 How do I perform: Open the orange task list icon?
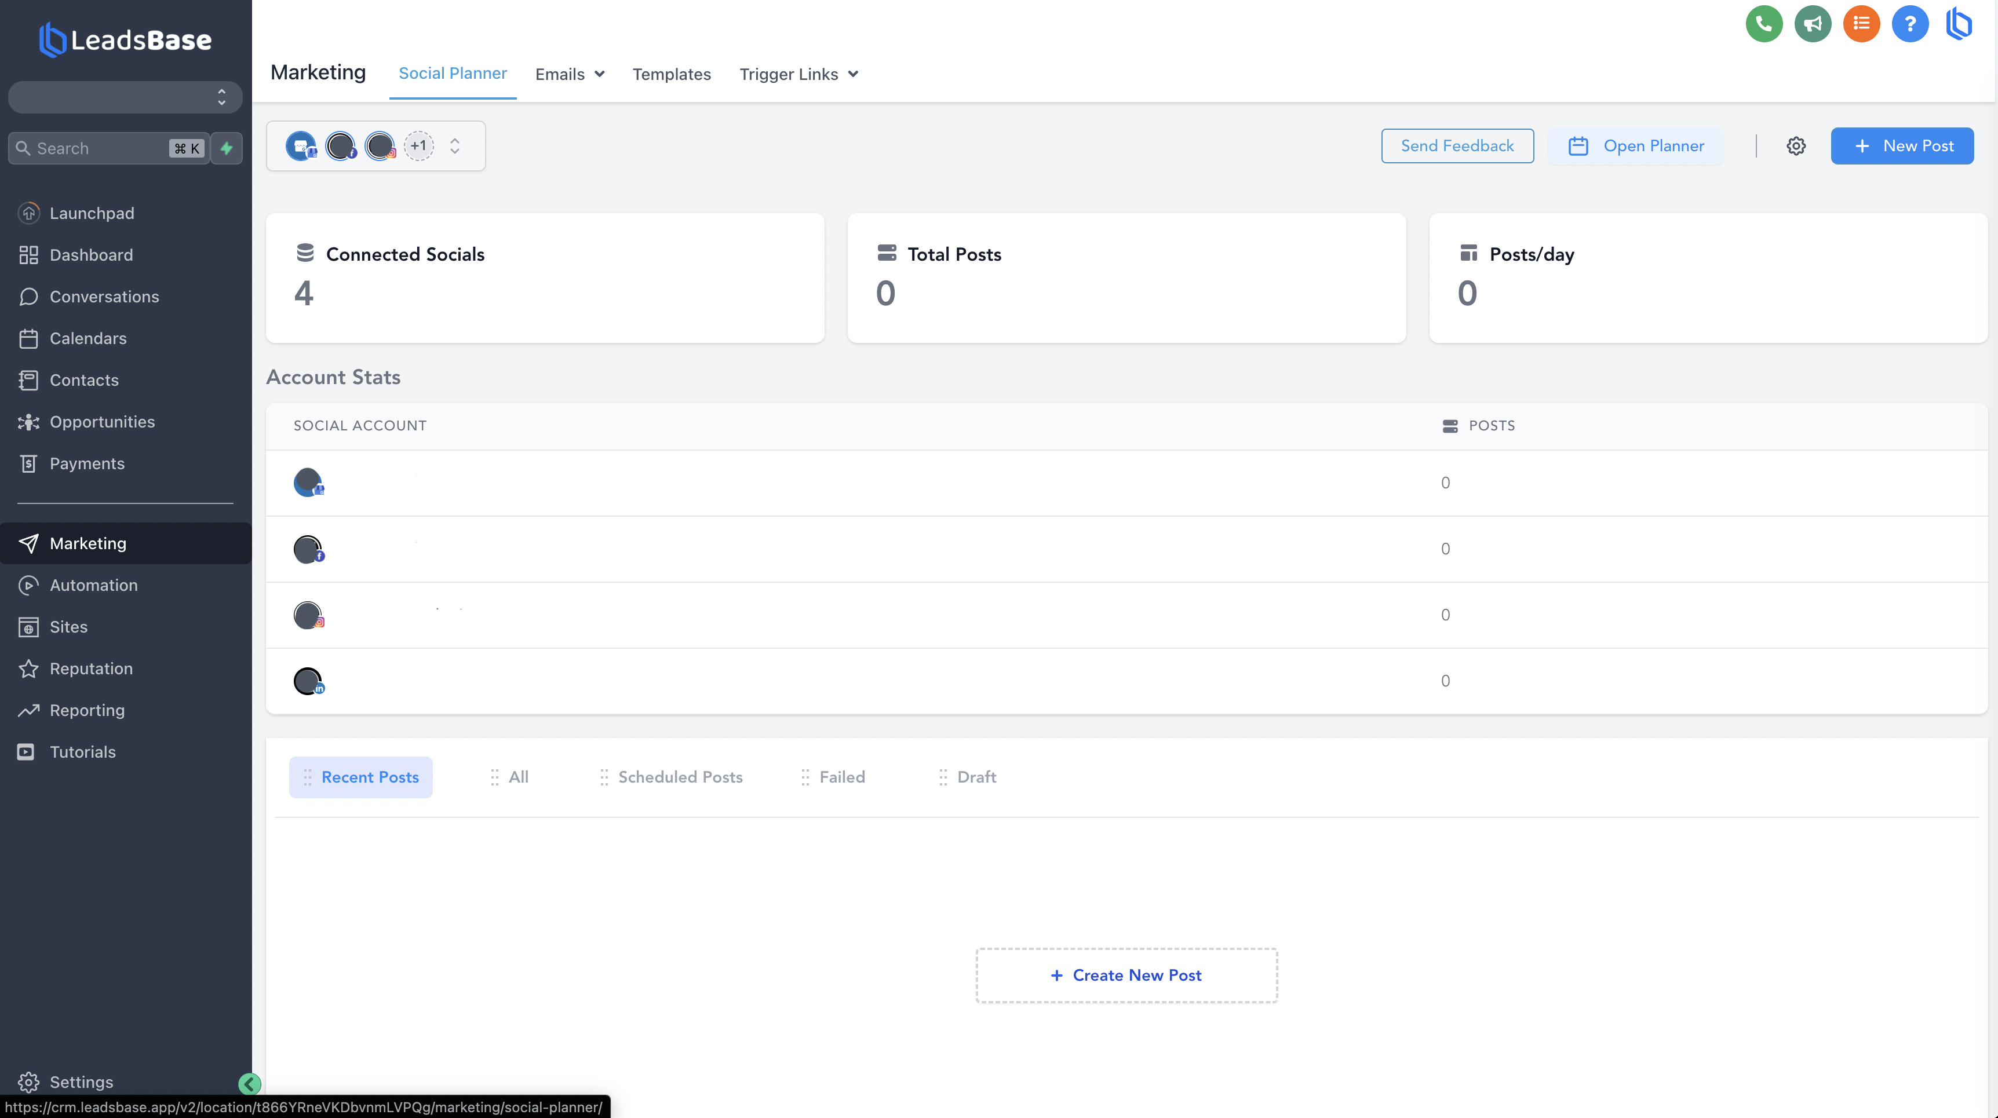point(1861,23)
